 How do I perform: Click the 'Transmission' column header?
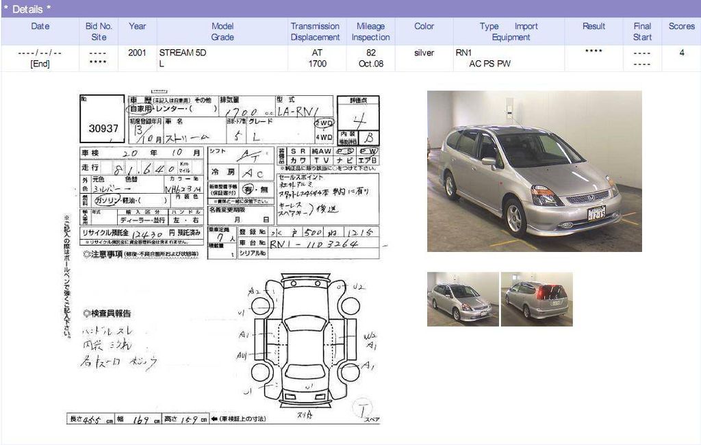coord(315,27)
